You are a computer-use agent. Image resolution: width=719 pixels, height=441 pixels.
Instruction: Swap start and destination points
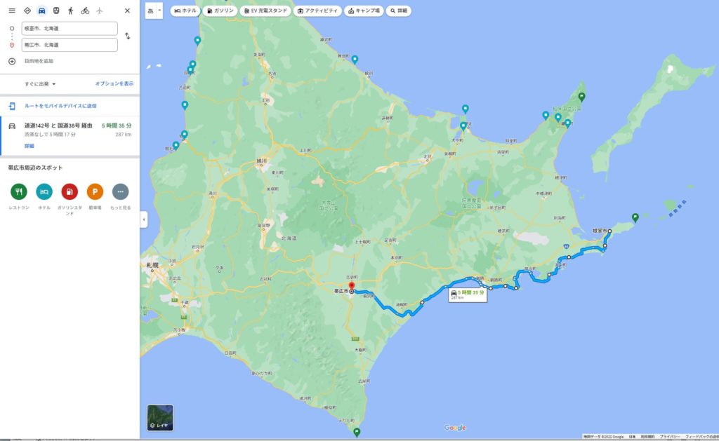click(127, 36)
